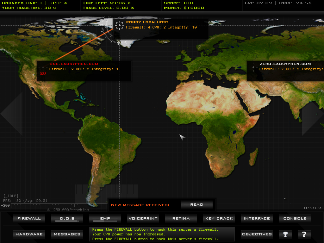
Task: Open the INTERFACE panel
Action: click(257, 219)
